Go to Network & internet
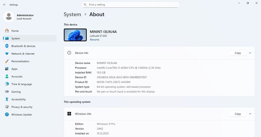Viewport: 261px width, 137px height. pyautogui.click(x=30, y=54)
